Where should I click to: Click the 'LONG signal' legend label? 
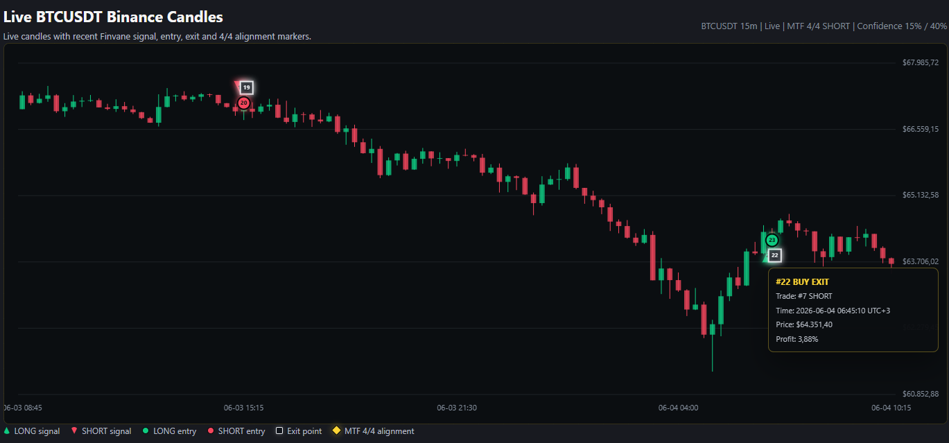pos(37,431)
